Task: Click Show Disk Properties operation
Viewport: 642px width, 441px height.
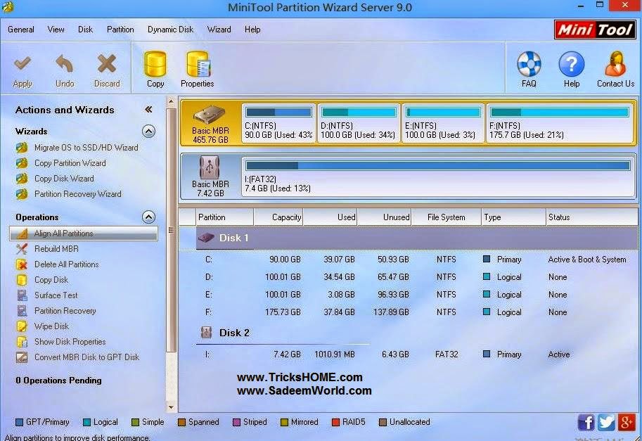Action: pyautogui.click(x=70, y=342)
